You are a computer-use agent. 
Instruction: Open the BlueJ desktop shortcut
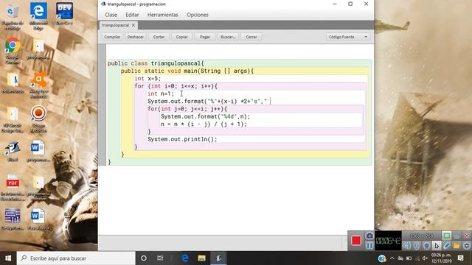pyautogui.click(x=13, y=151)
